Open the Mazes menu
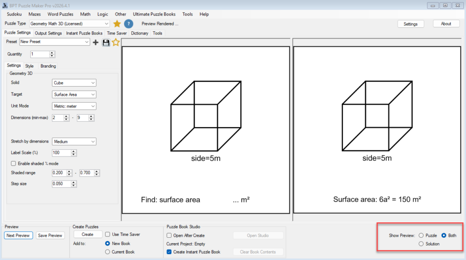Image resolution: width=466 pixels, height=260 pixels. 35,14
